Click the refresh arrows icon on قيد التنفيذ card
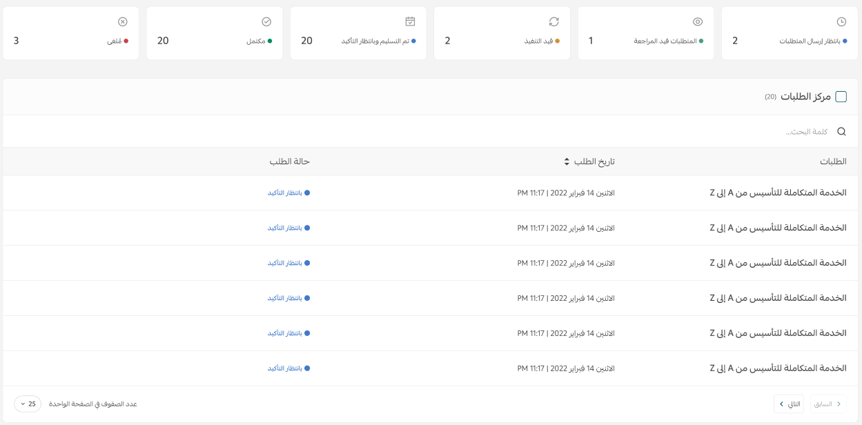862x425 pixels. coord(554,21)
